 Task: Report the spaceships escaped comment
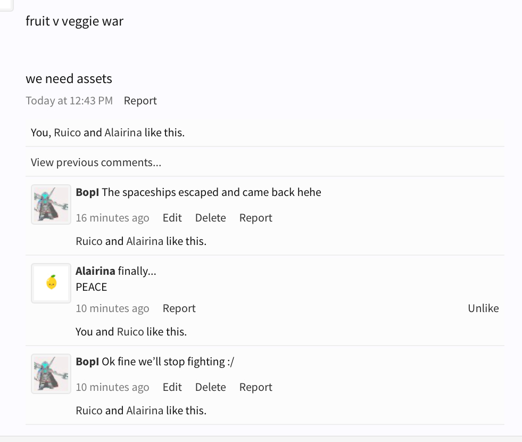pos(255,218)
